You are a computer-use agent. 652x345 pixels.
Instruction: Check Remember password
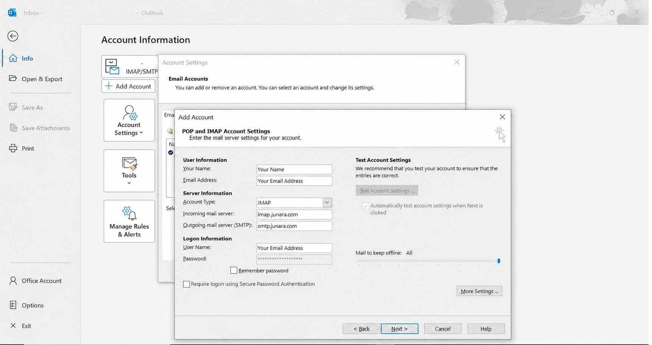(234, 270)
